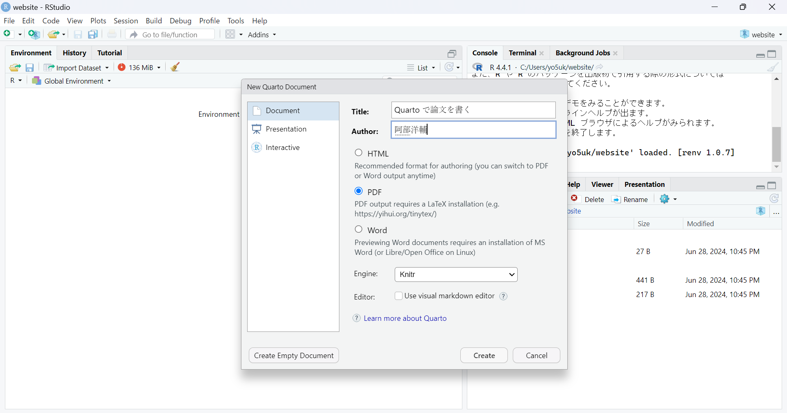Image resolution: width=787 pixels, height=413 pixels.
Task: Open the Engine dropdown showing Knitr
Action: [456, 275]
